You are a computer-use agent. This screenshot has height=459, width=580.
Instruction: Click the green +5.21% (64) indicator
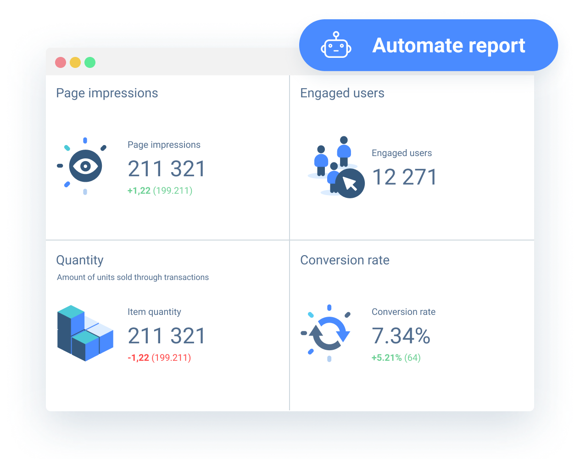click(396, 357)
